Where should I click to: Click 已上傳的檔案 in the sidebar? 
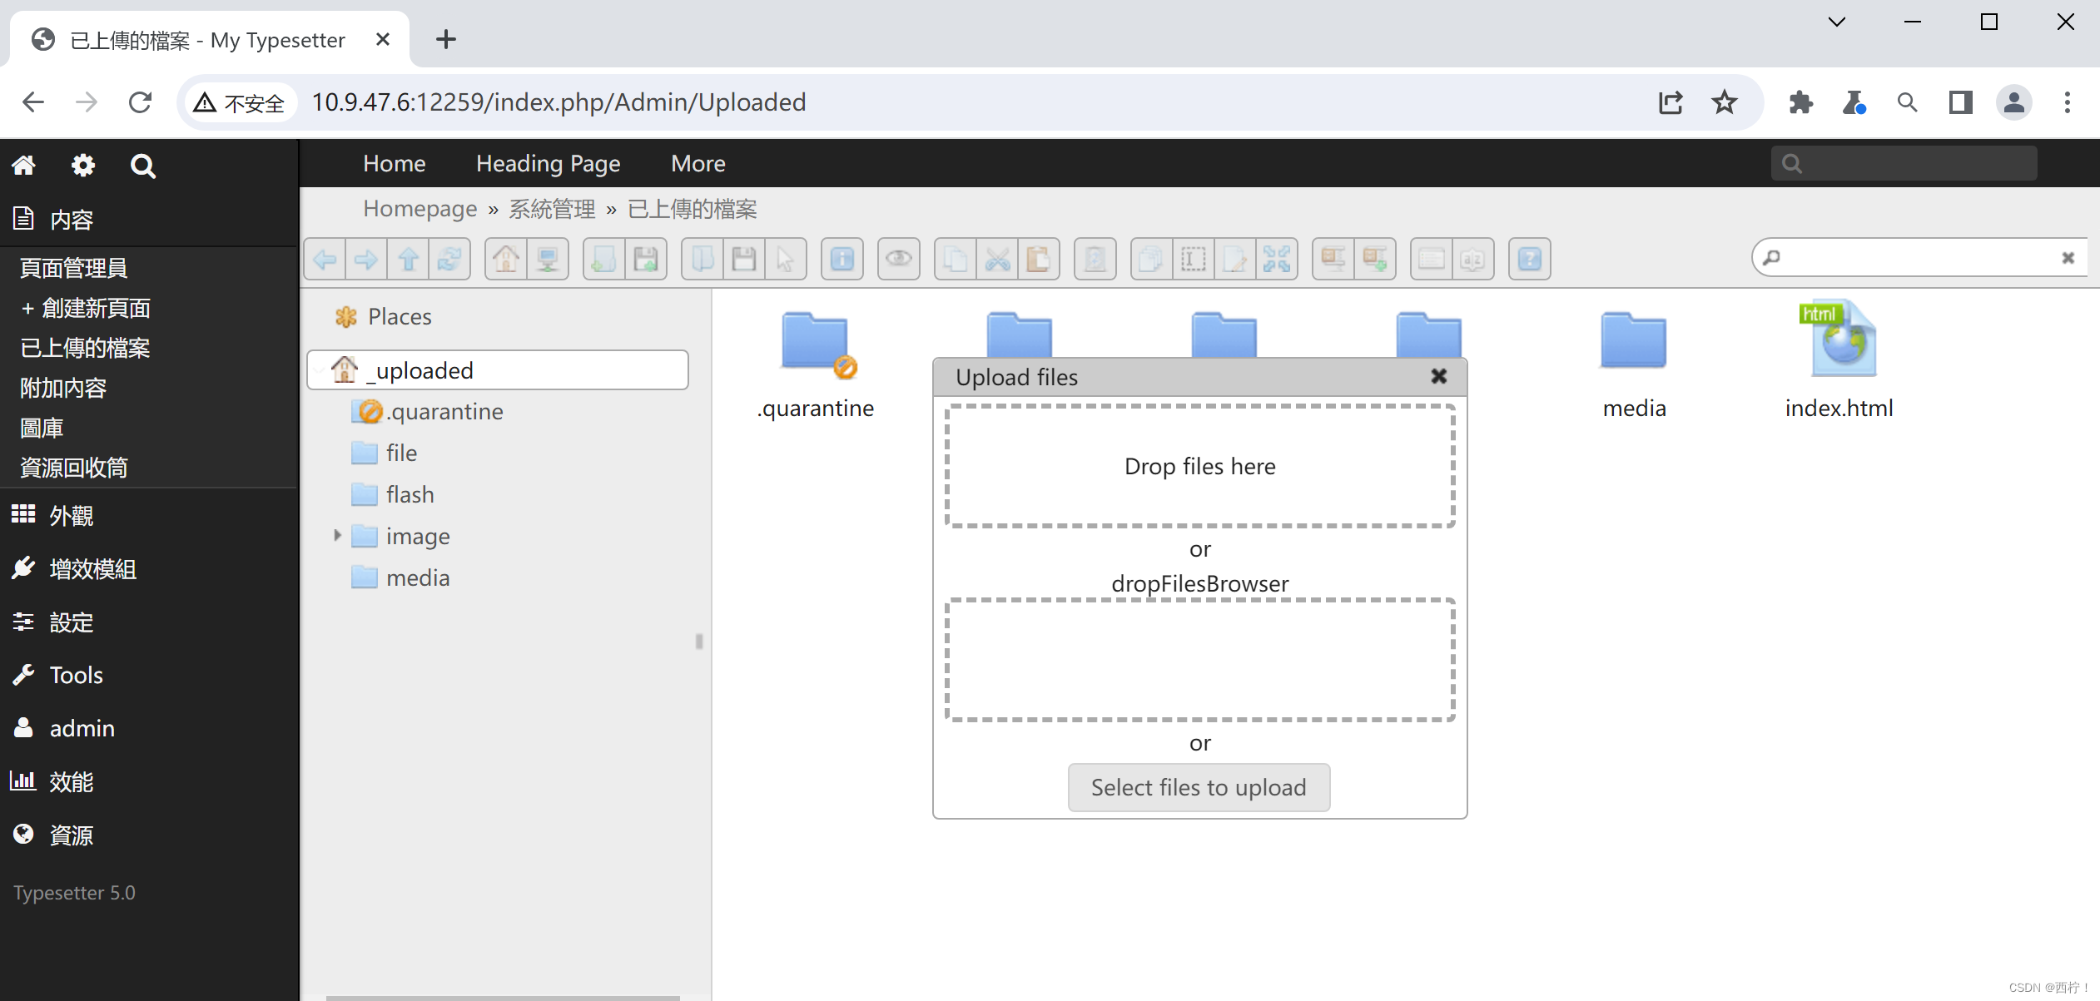tap(85, 348)
